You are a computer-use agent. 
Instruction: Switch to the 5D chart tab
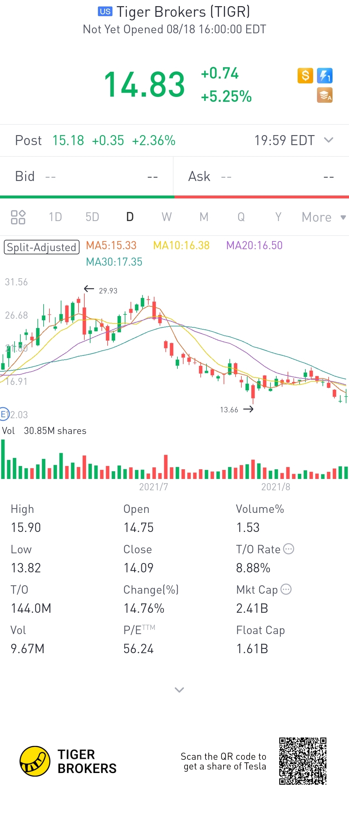click(92, 217)
